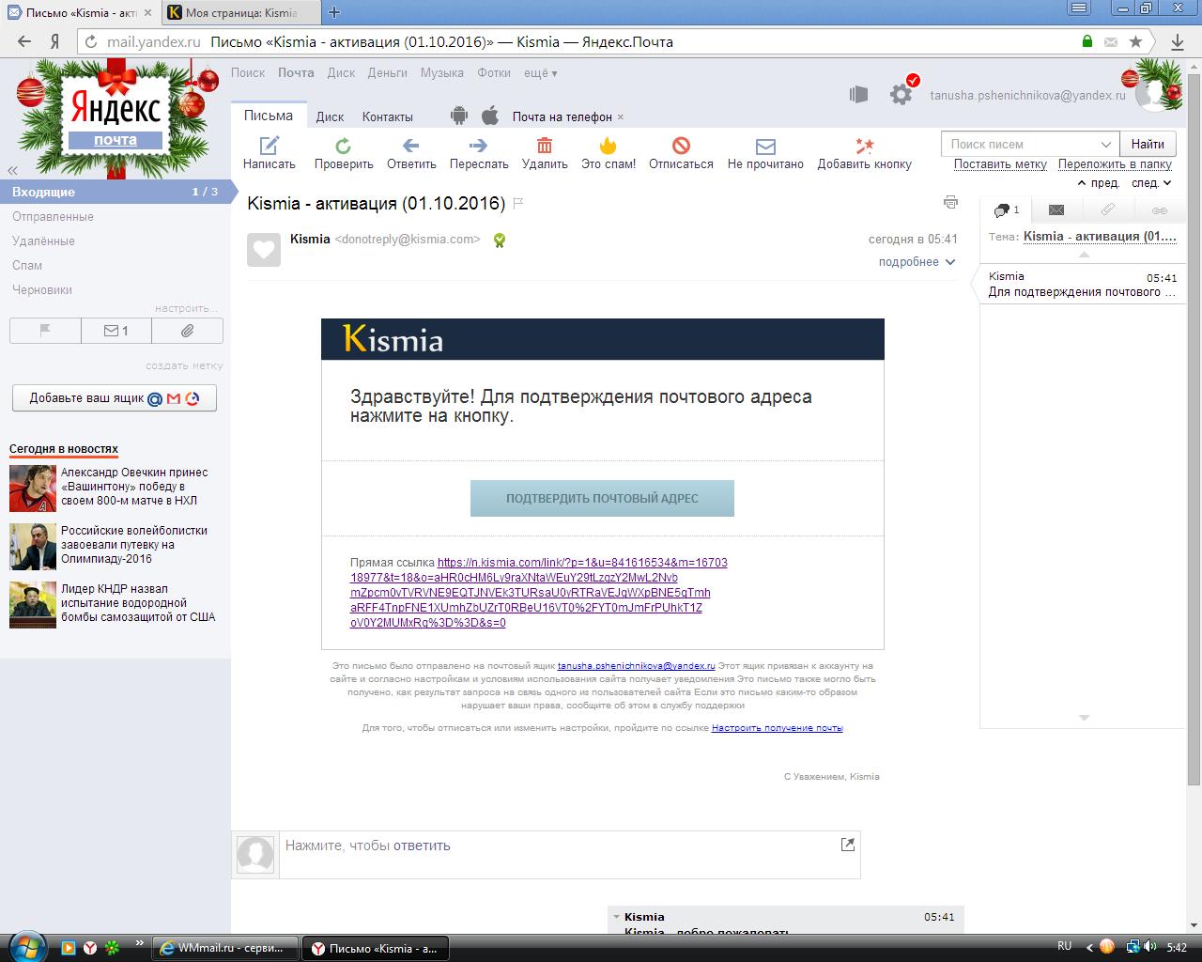Open the Овечкин news headline
Viewport: 1202px width, 962px height.
[x=134, y=487]
